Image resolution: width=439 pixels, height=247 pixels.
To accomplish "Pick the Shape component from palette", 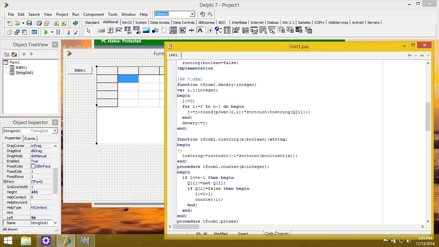I will tap(155, 31).
